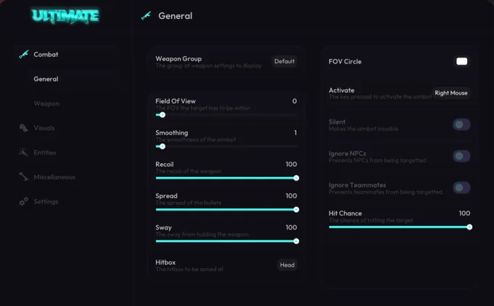Viewport: 494px width, 306px height.
Task: Select the General submenu item
Action: pyautogui.click(x=46, y=79)
